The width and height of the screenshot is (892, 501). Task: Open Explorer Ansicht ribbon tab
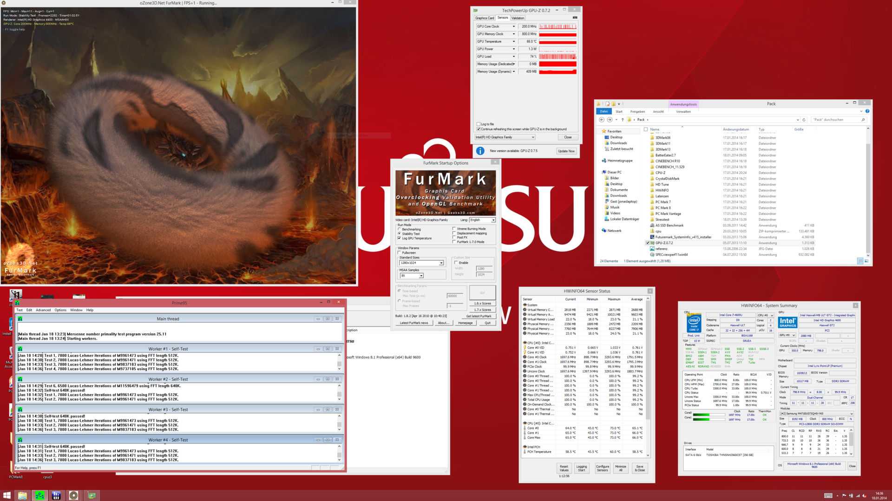point(658,111)
